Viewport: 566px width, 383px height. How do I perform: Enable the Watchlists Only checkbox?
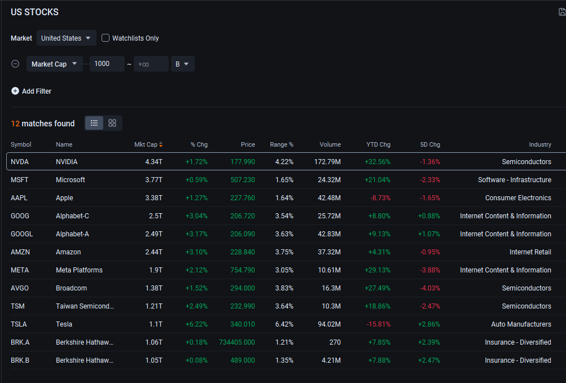coord(106,38)
